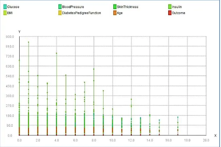The height and width of the screenshot is (147, 221).
Task: Select the Outcome legend label
Action: (x=178, y=13)
